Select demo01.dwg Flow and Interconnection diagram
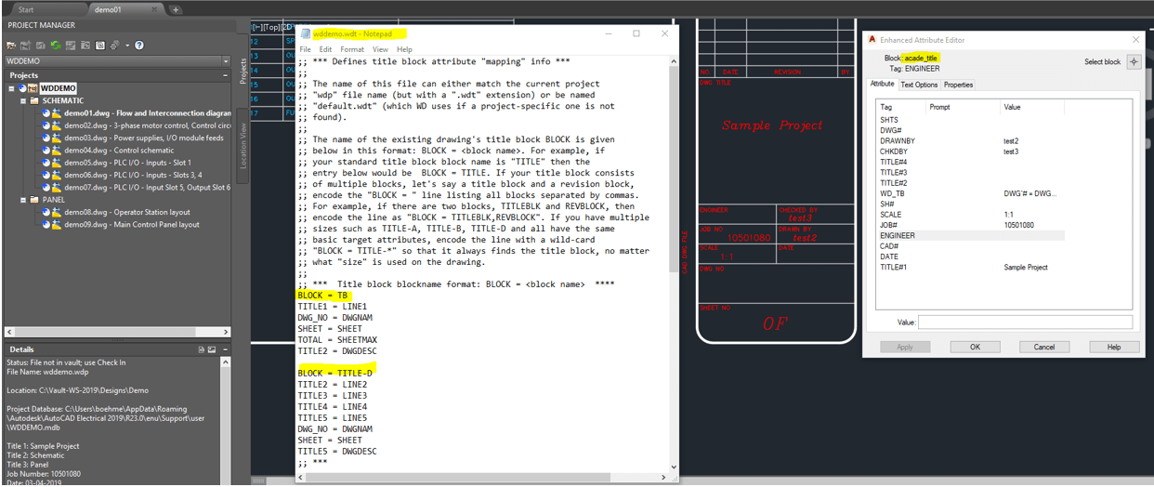 pyautogui.click(x=148, y=112)
